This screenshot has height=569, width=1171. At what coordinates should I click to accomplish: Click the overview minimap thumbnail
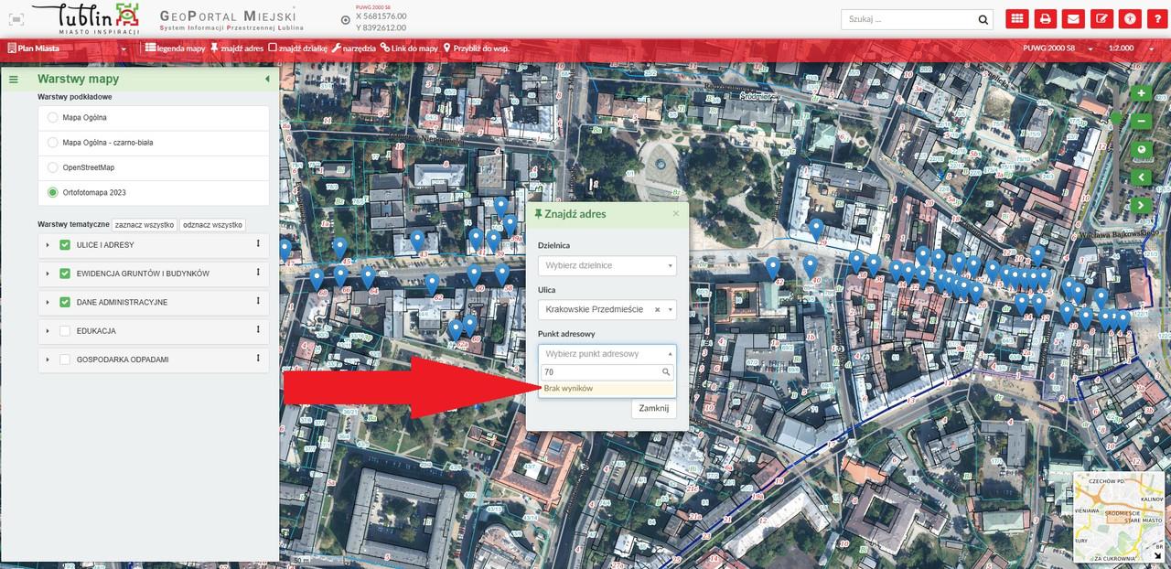tap(1120, 518)
